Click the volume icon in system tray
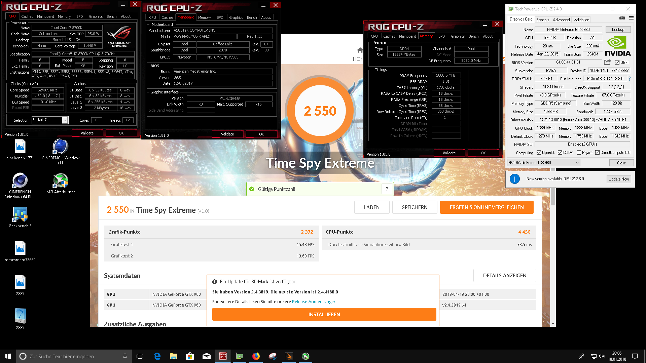This screenshot has height=363, width=646. (602, 356)
